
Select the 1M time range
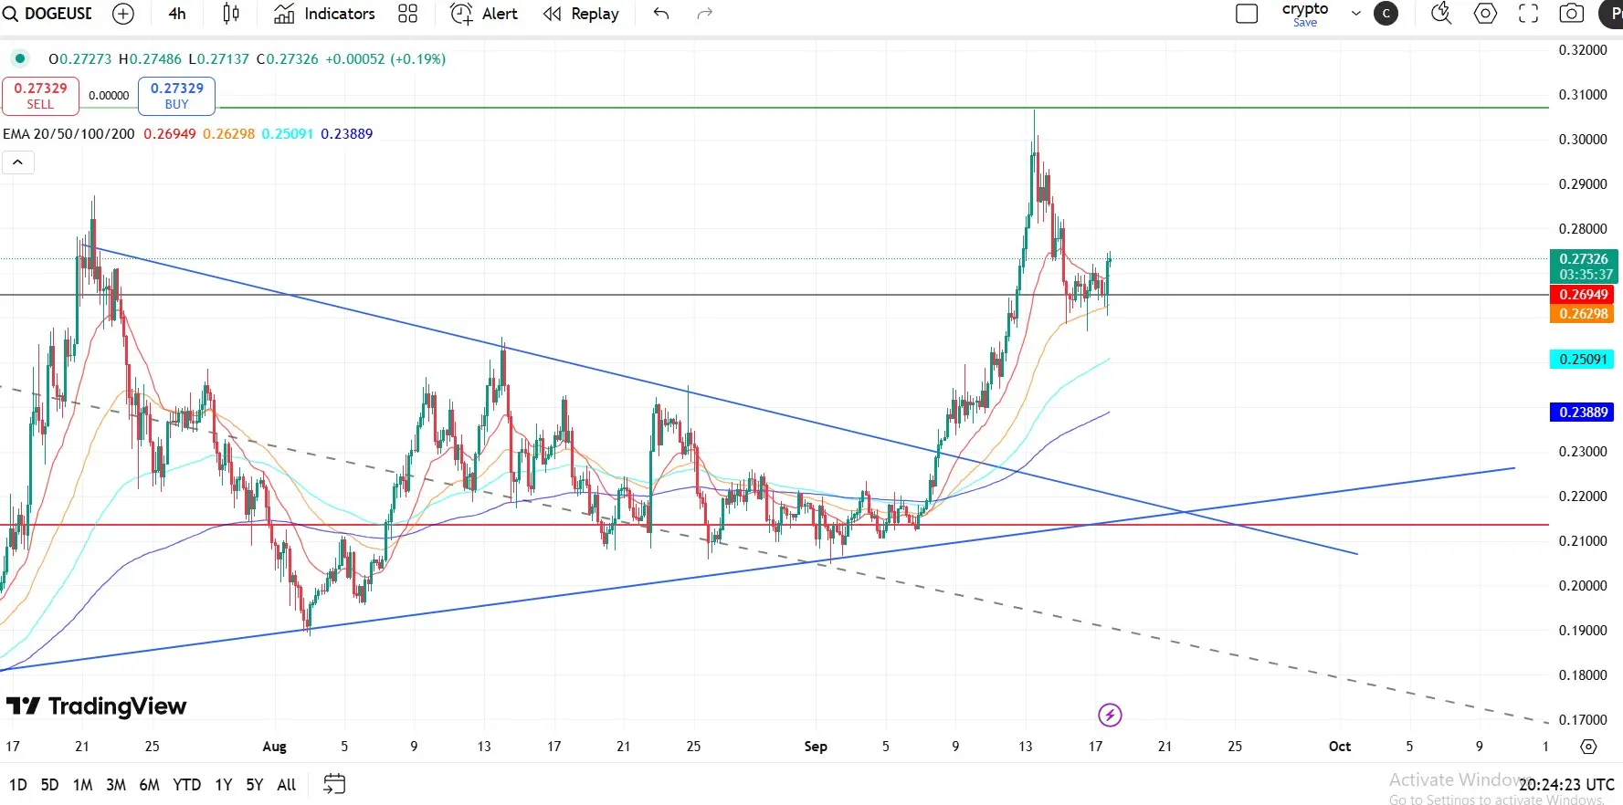82,785
